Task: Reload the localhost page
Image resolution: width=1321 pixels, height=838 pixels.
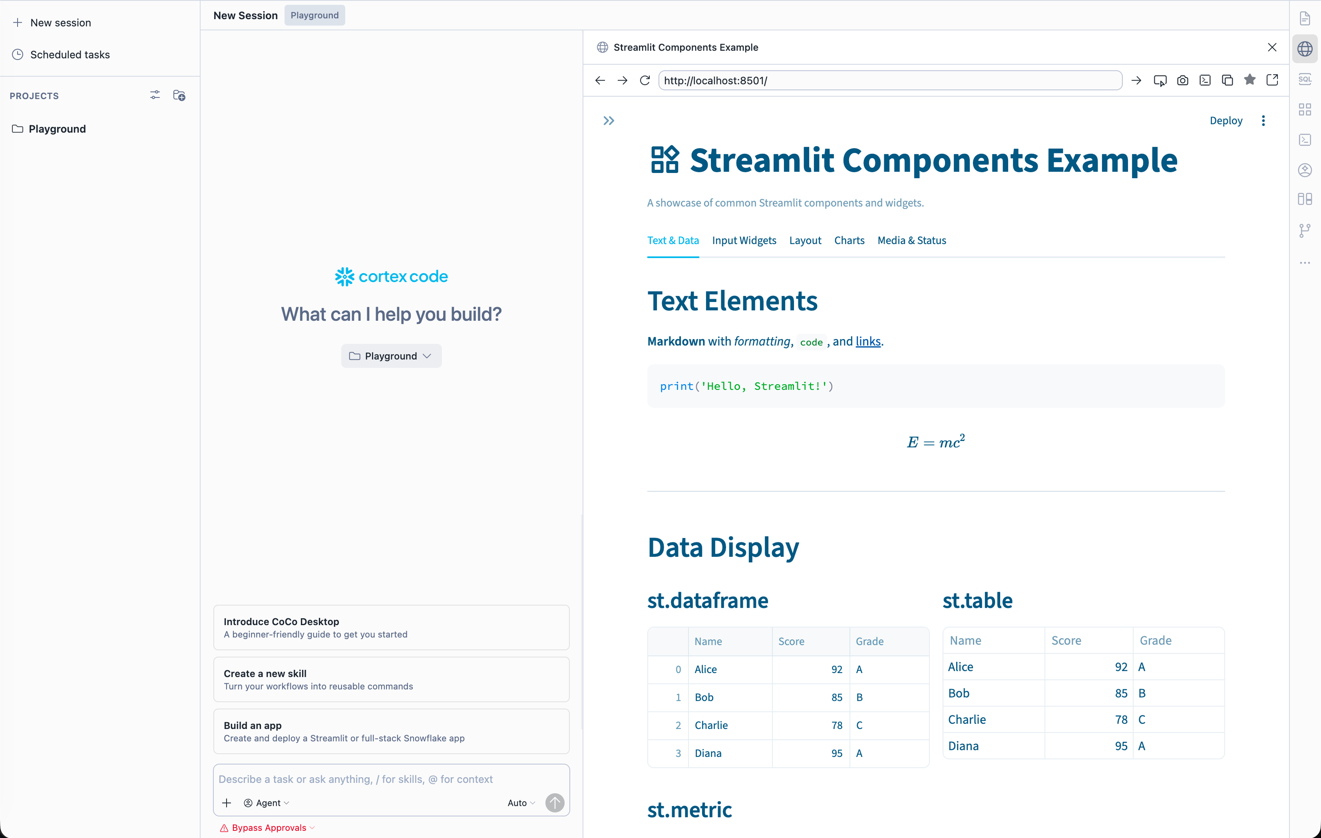Action: [x=645, y=81]
